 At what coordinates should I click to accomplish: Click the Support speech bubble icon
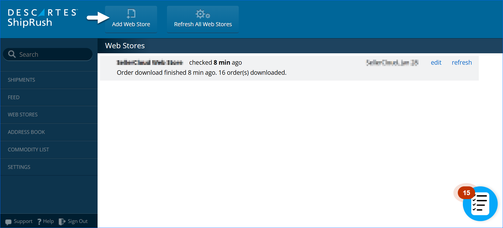[8, 222]
